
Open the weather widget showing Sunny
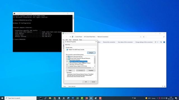tap(150, 98)
